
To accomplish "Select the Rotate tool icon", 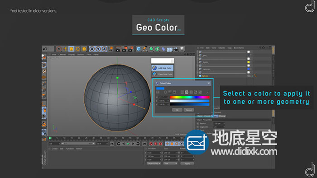I will (77, 49).
